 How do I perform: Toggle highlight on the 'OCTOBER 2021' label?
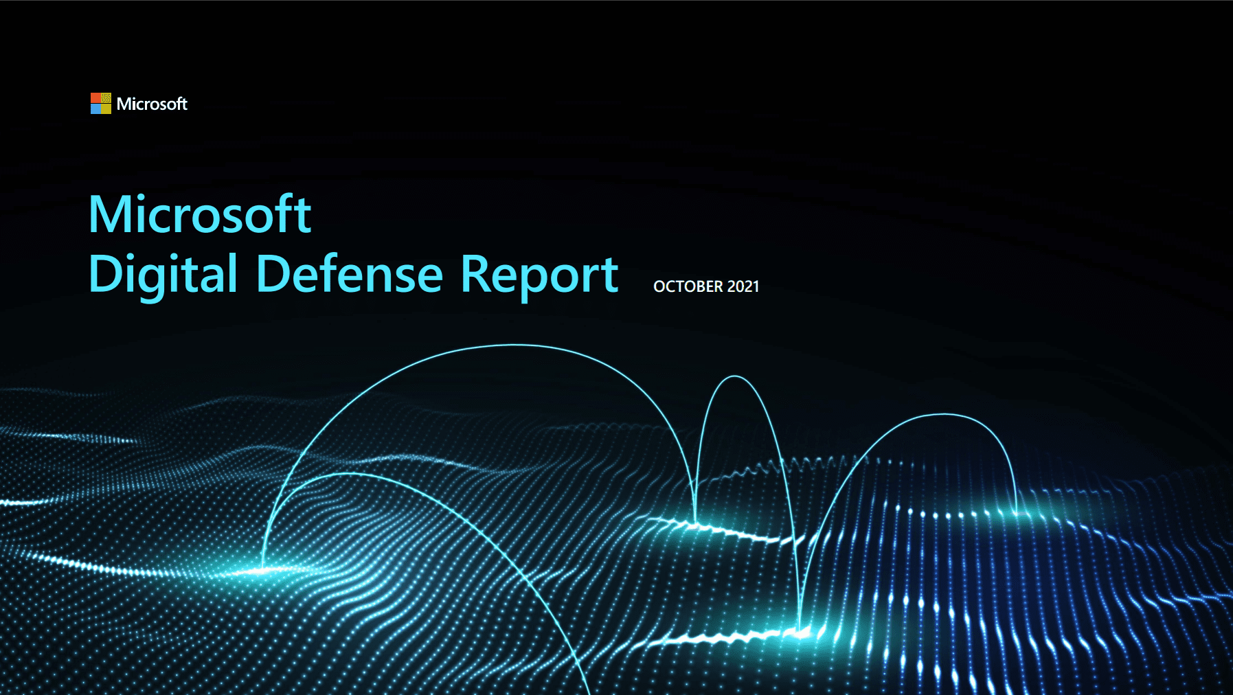point(706,287)
